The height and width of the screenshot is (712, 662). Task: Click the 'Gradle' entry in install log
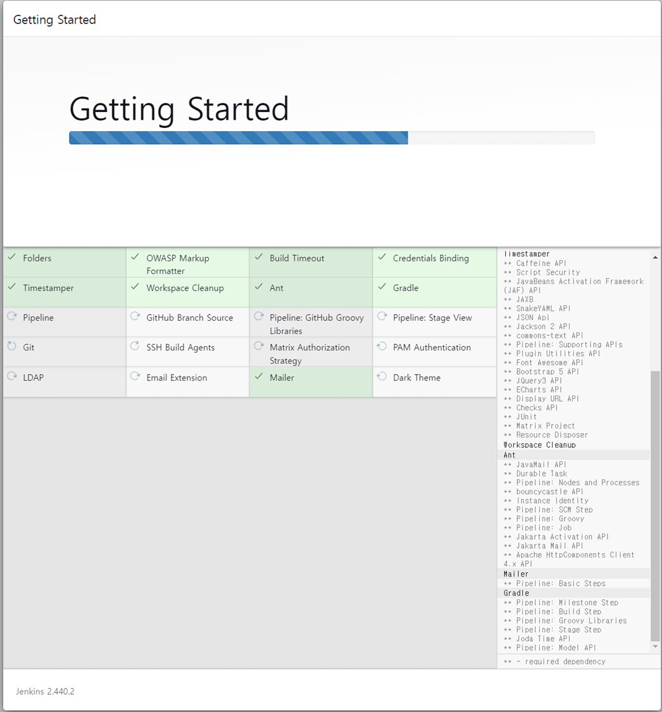tap(516, 593)
